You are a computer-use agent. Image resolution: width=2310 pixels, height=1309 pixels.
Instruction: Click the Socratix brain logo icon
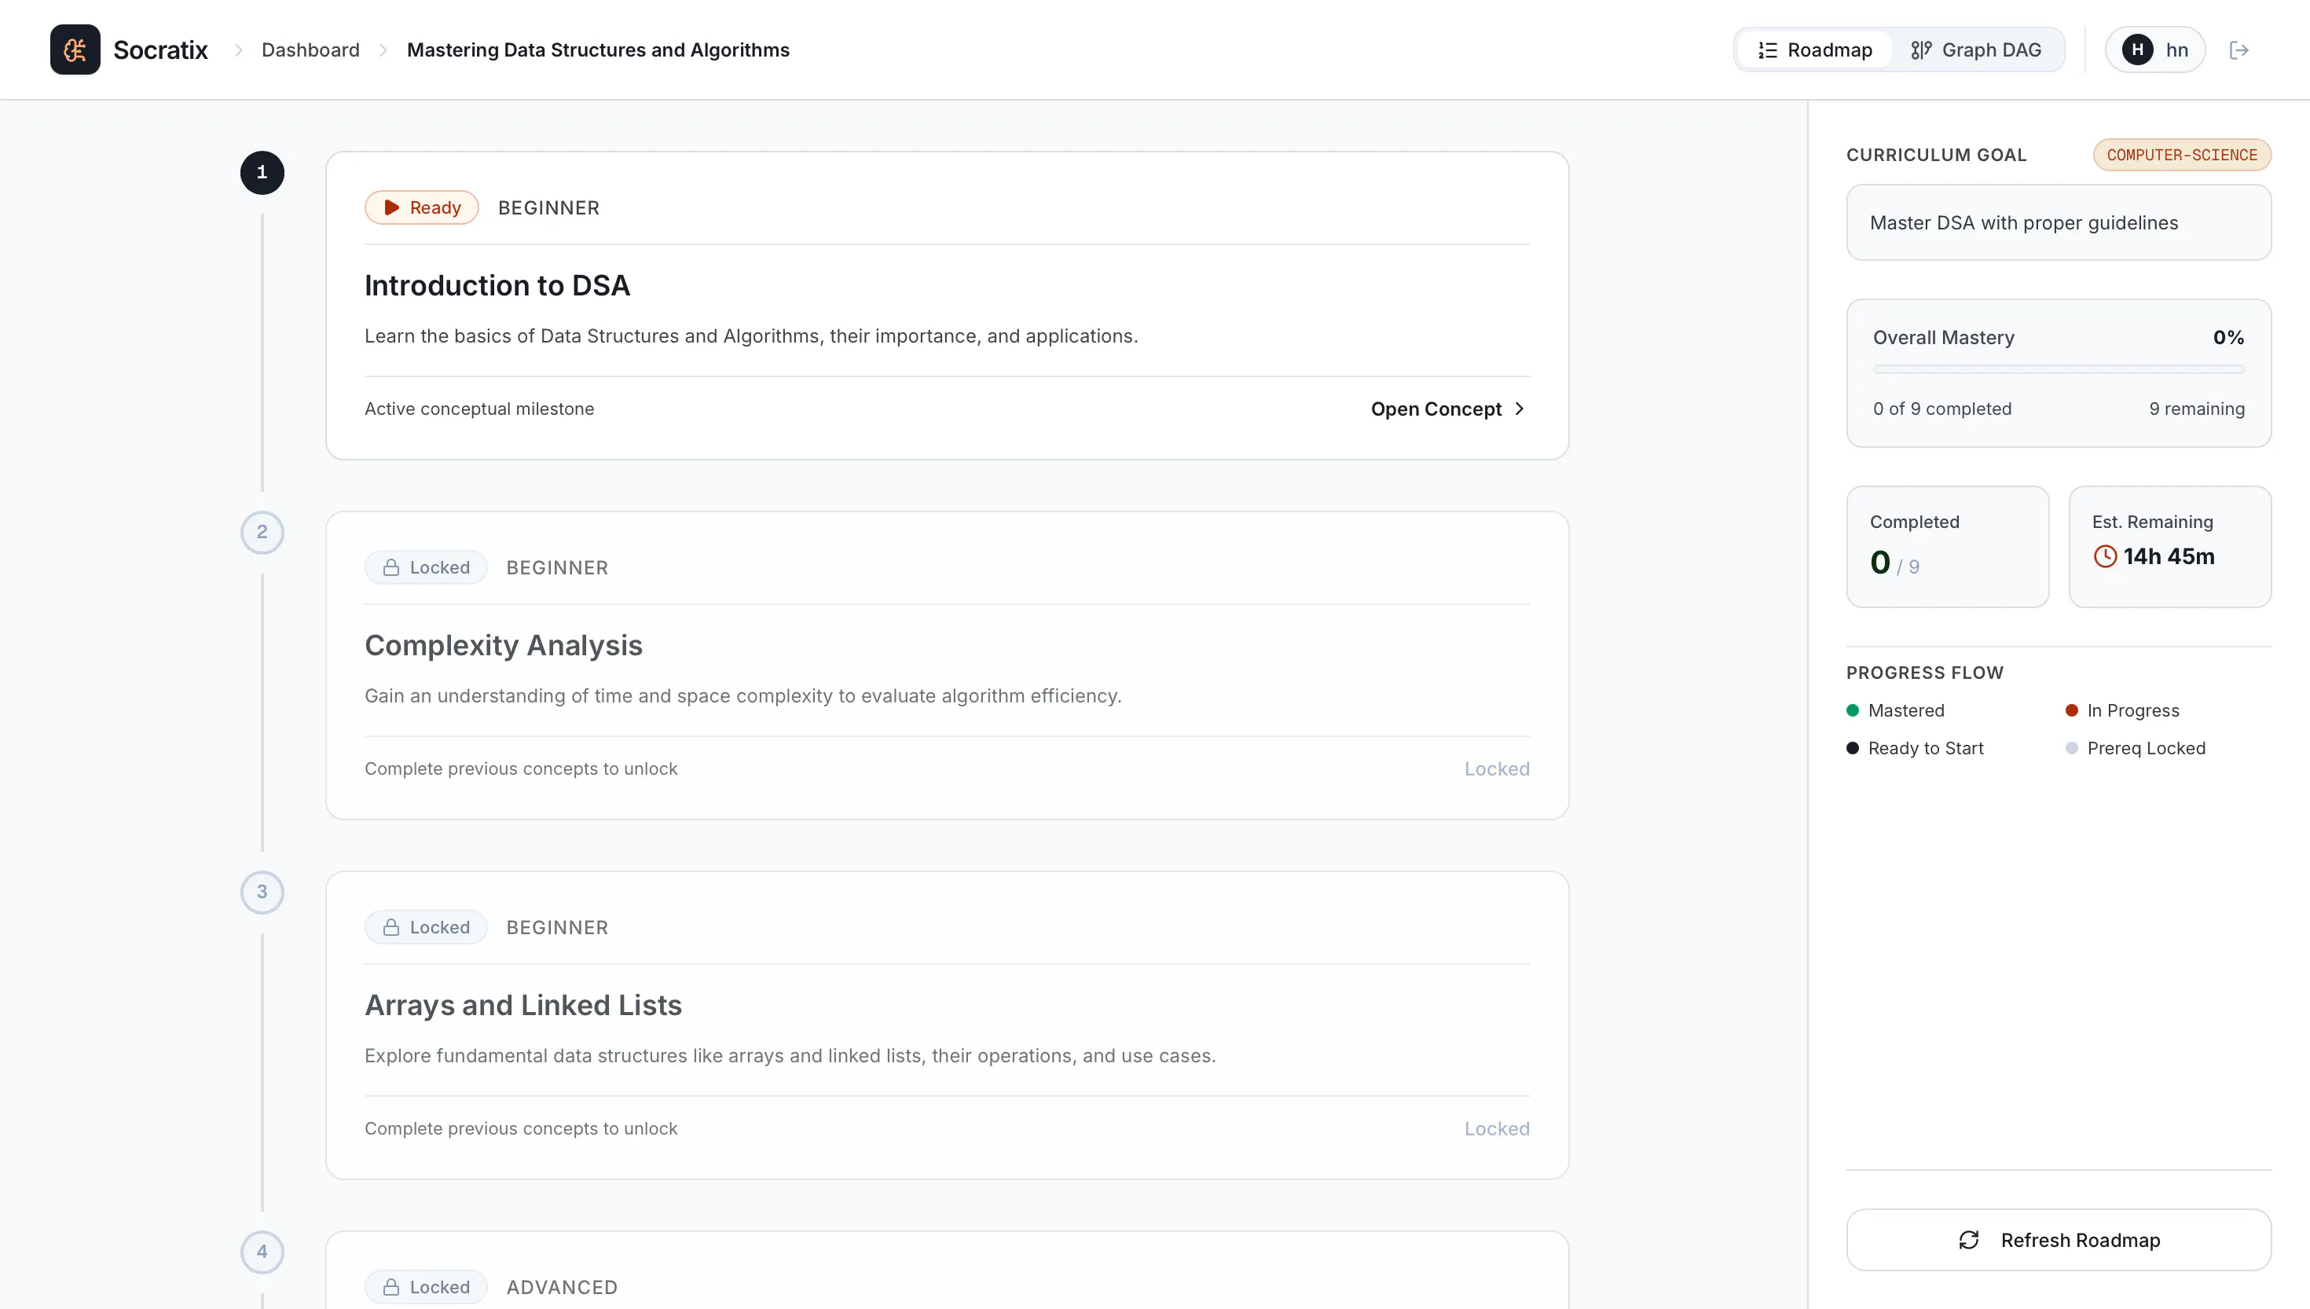coord(75,49)
